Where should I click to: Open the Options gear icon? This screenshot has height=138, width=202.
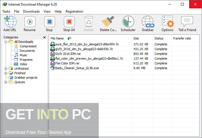[x=168, y=22]
